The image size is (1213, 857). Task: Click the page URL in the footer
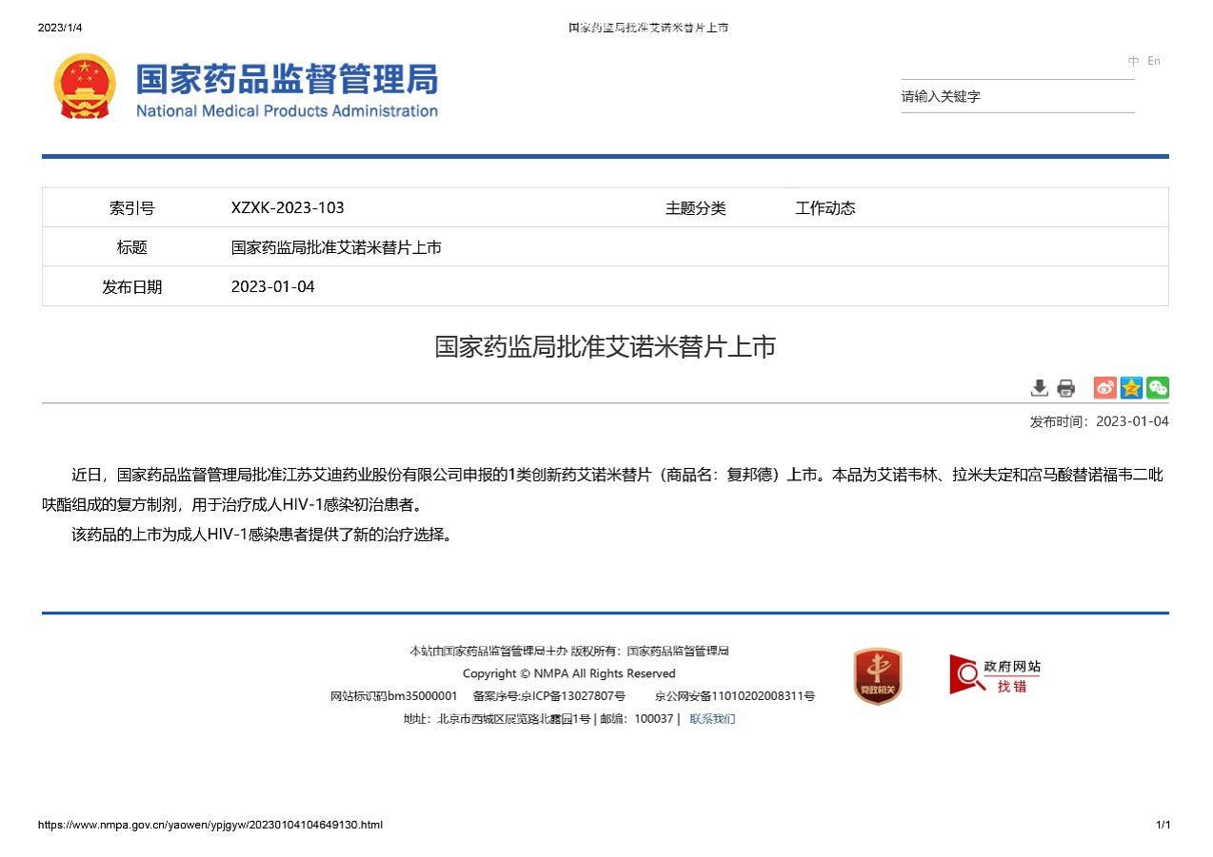pyautogui.click(x=209, y=825)
